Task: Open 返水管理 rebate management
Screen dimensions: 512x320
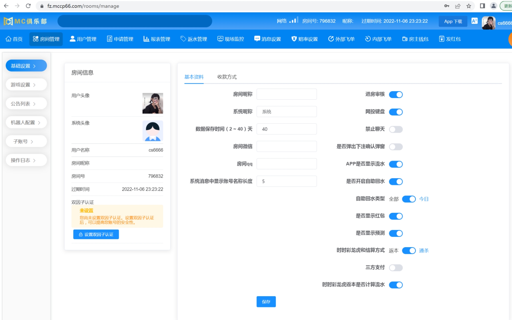Action: [x=194, y=39]
